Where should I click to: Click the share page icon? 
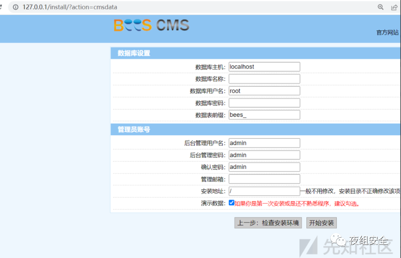(x=394, y=7)
